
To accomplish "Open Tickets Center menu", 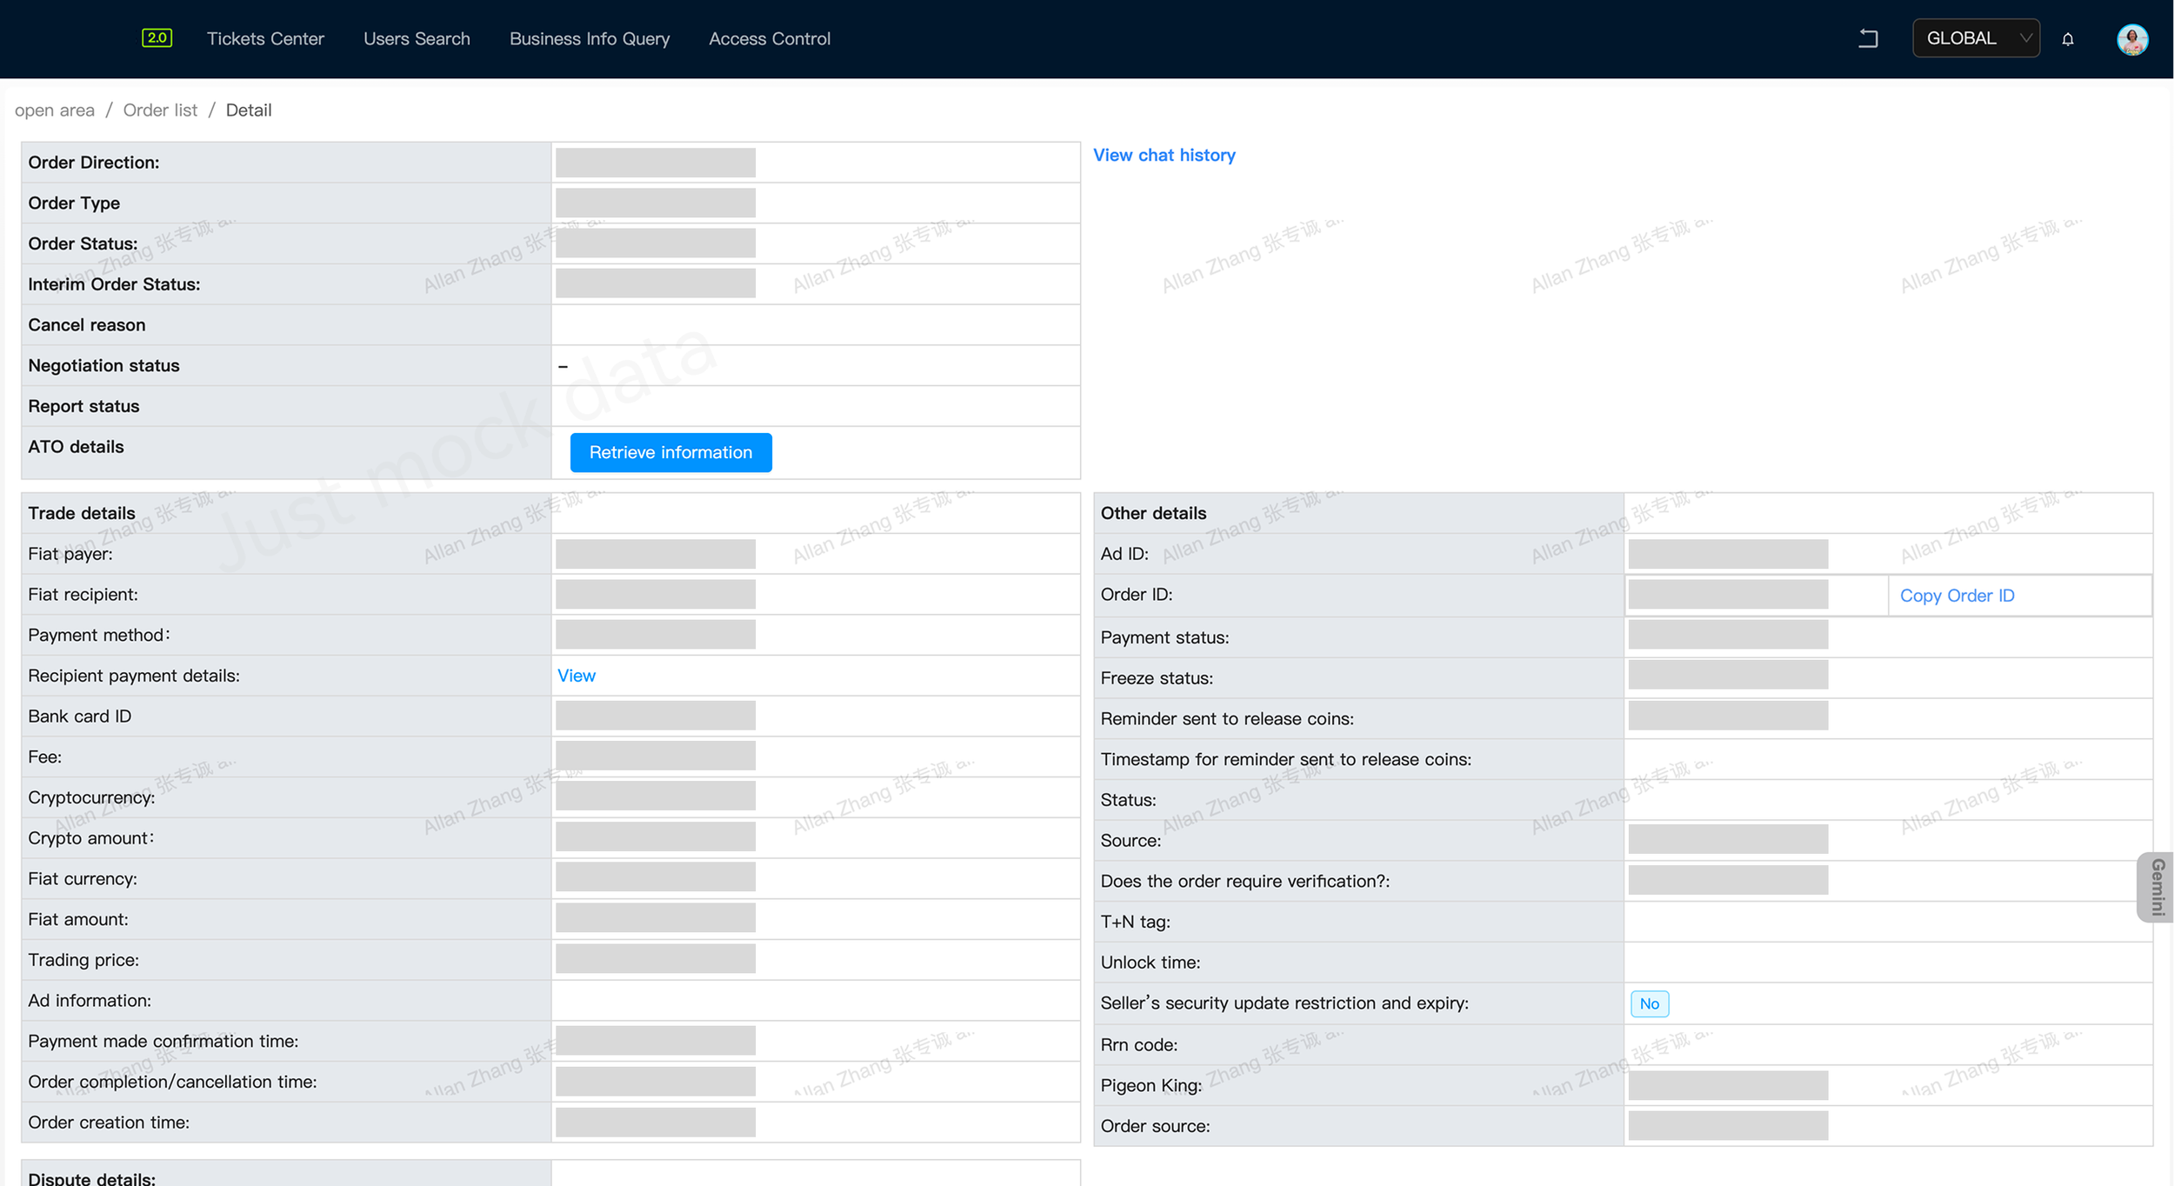I will coord(265,39).
